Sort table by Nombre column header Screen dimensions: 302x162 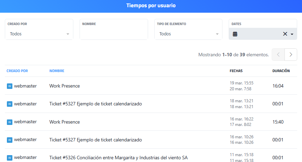(57, 71)
